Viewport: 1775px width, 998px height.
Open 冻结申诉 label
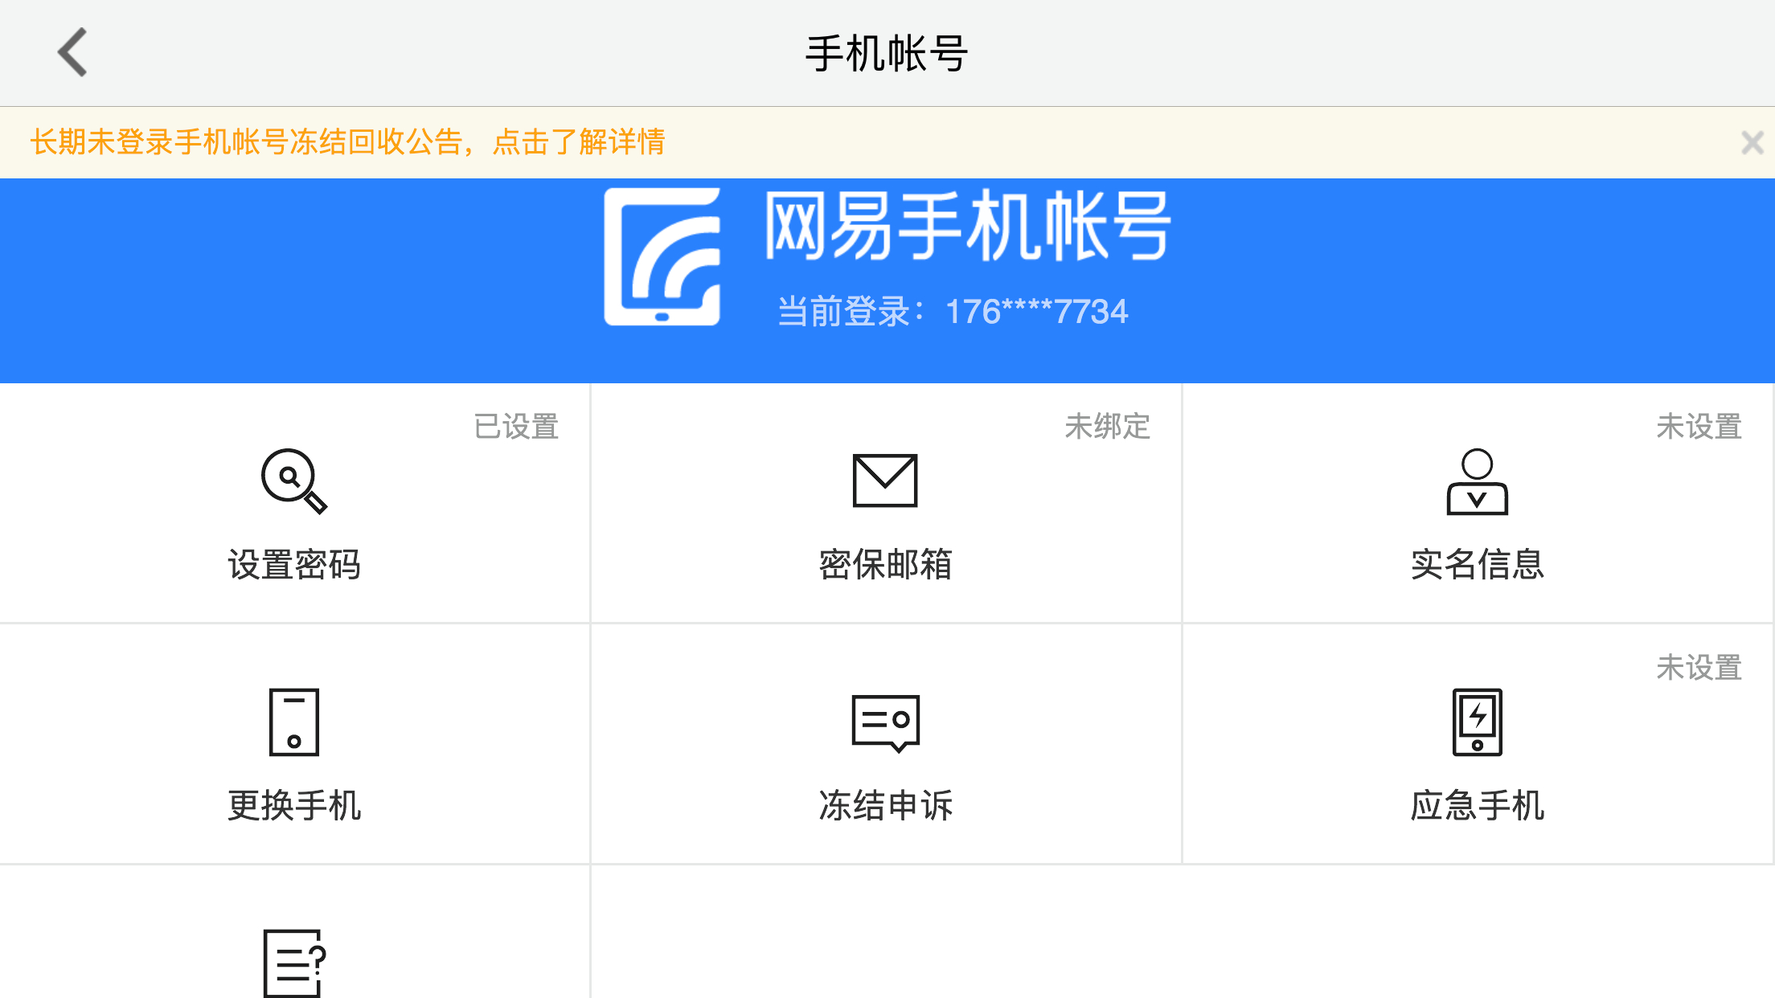(885, 805)
